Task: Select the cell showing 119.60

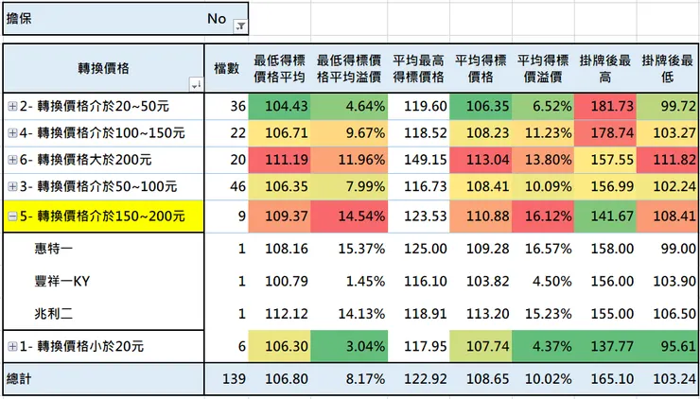Action: 418,106
